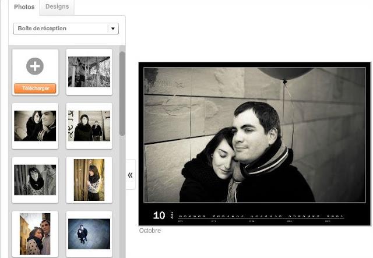Click the dropdown arrow next to Boîte de réception
The image size is (373, 258).
click(113, 29)
